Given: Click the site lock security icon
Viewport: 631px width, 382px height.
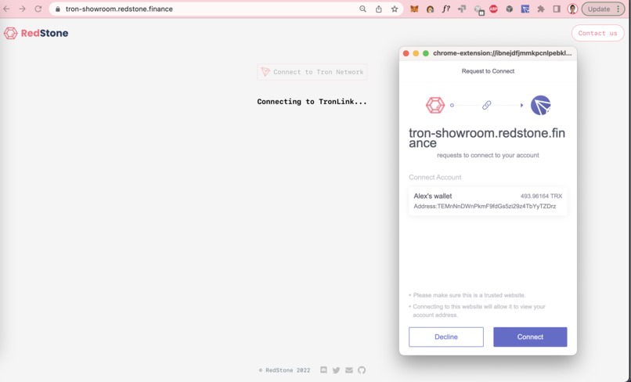Looking at the screenshot, I should point(58,9).
